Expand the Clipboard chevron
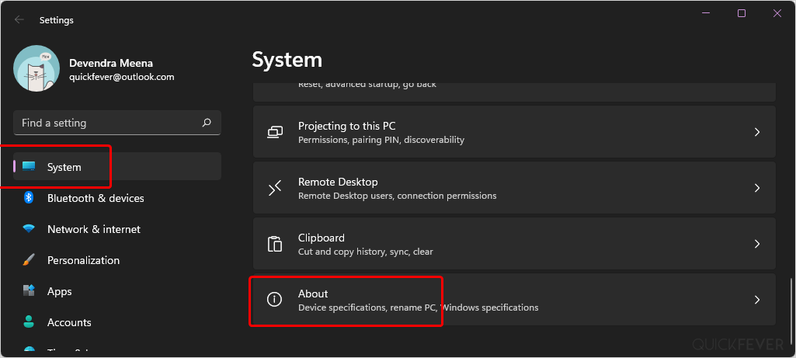The height and width of the screenshot is (358, 796). (757, 244)
